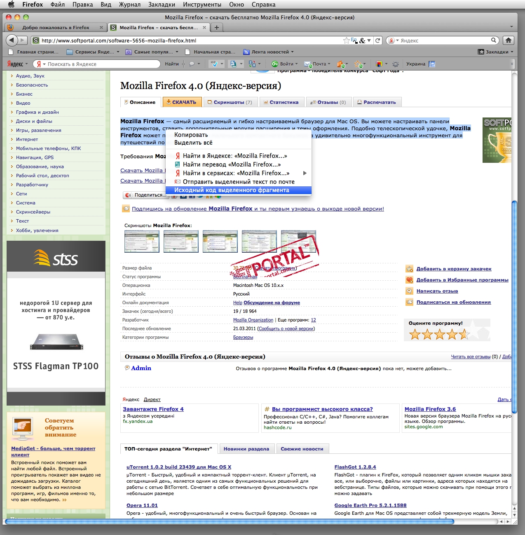Screen dimensions: 525x535
Task: Click the 'Opera 11.01' link
Action: (142, 505)
